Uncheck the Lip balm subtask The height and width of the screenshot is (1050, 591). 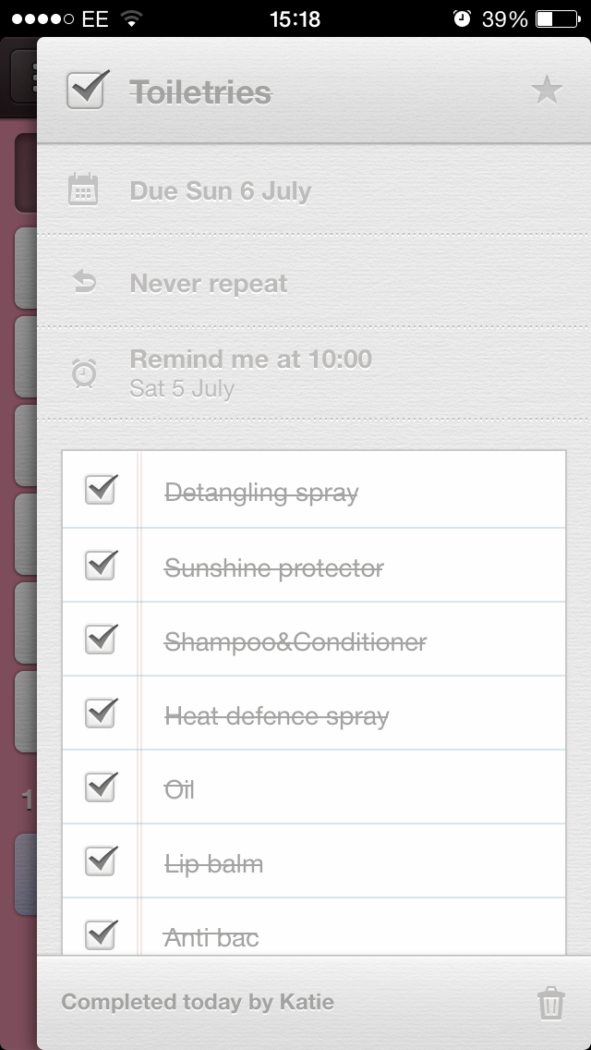pos(101,861)
